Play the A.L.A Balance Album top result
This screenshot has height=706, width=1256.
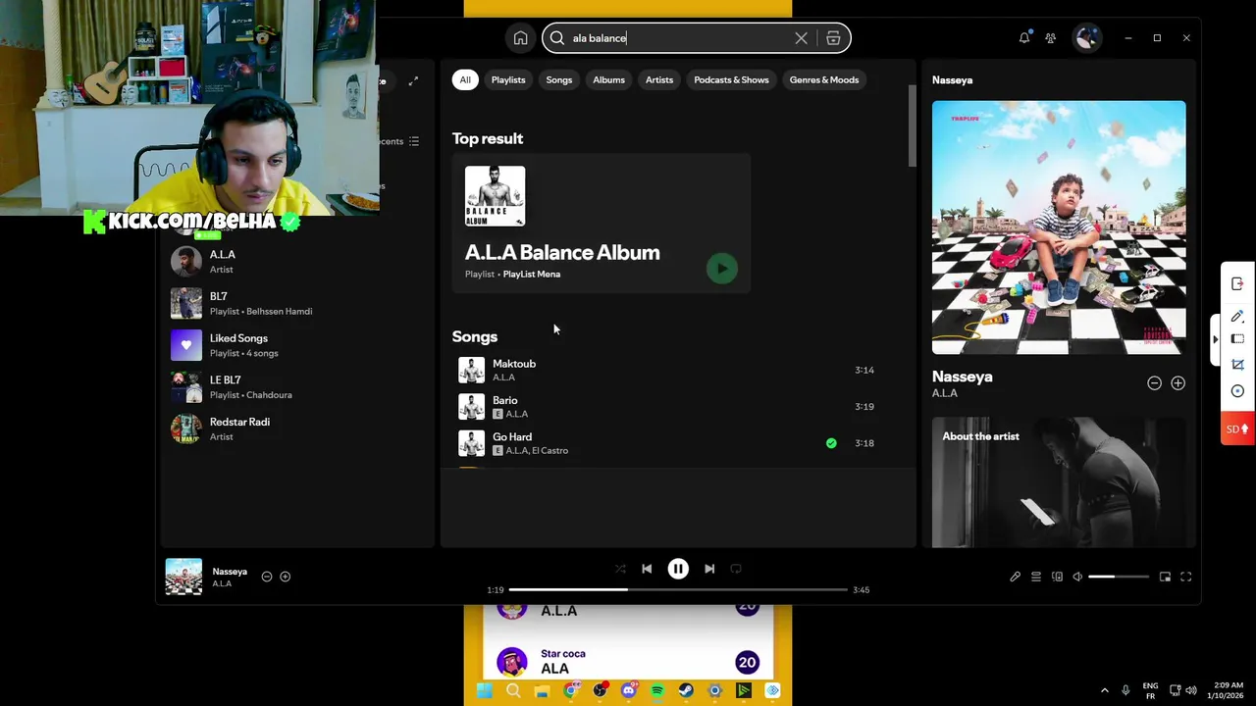tap(721, 268)
